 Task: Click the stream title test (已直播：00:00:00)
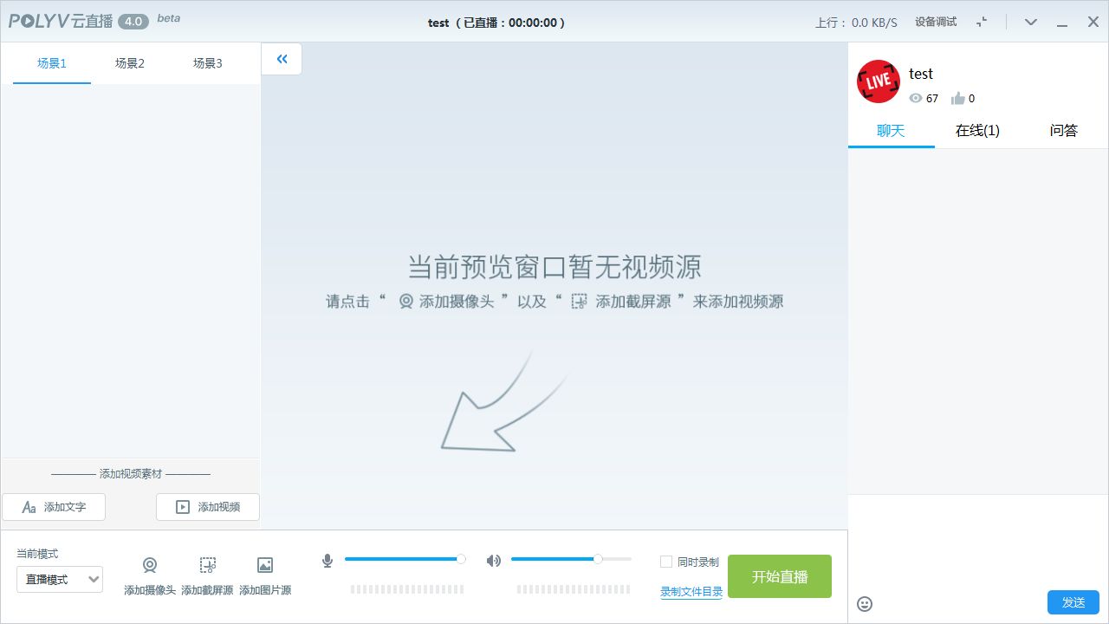[496, 23]
